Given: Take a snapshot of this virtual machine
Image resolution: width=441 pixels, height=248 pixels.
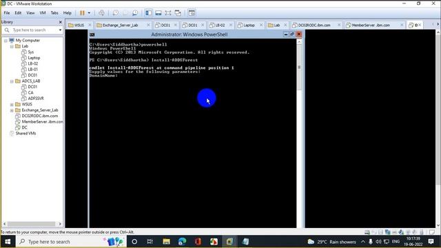Looking at the screenshot, I should [116, 13].
